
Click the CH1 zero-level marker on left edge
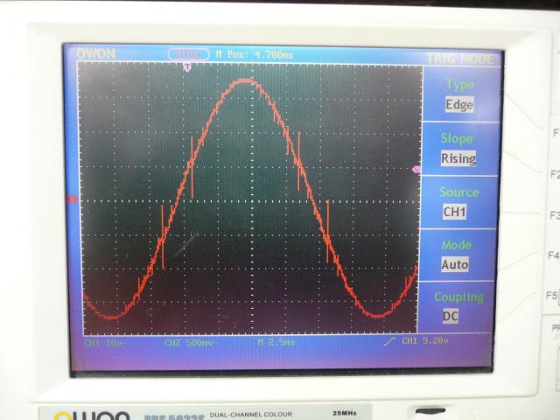tap(73, 199)
